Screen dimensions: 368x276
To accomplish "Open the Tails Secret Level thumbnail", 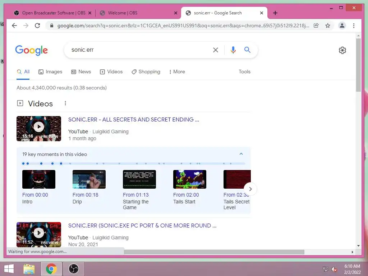I will point(237,179).
